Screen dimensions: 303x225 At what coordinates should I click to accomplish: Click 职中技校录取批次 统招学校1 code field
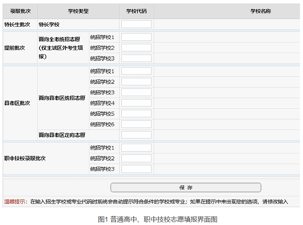coord(136,148)
